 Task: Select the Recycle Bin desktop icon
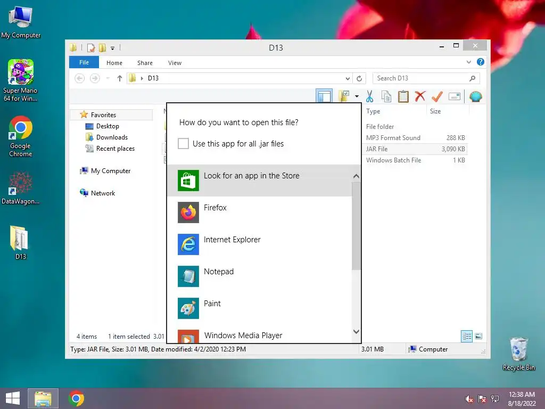pos(518,354)
